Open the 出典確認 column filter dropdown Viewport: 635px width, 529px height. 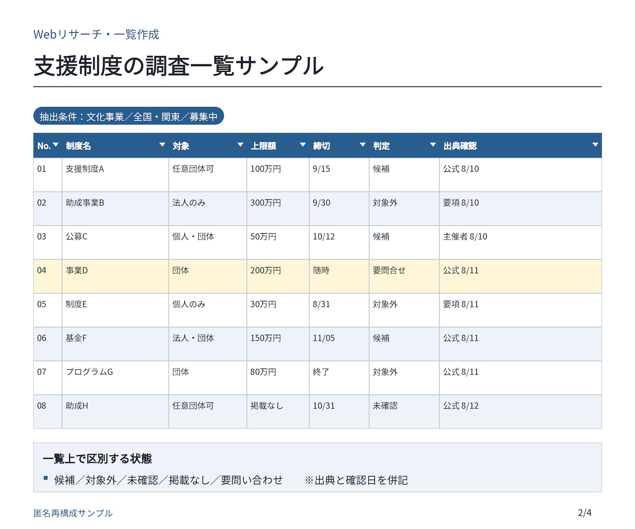[595, 145]
